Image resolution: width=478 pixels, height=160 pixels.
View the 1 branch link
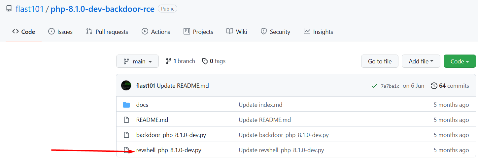tap(180, 61)
